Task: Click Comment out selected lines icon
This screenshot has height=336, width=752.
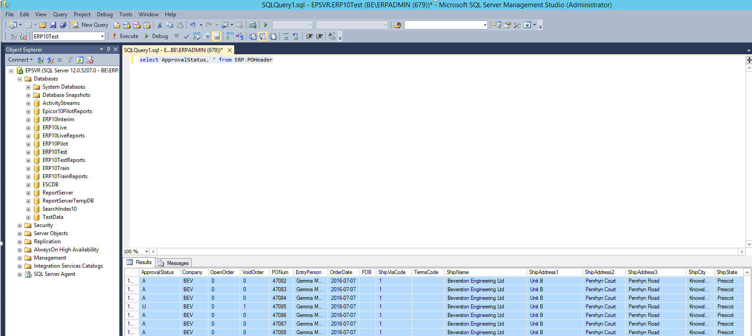Action: coord(286,36)
